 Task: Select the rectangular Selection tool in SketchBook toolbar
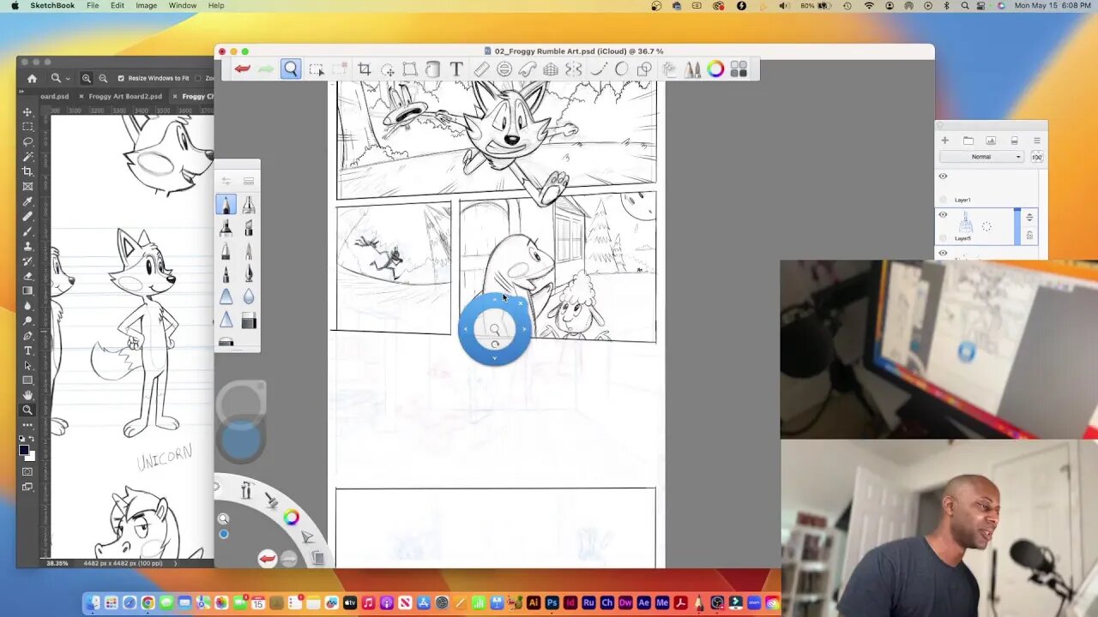[x=316, y=69]
